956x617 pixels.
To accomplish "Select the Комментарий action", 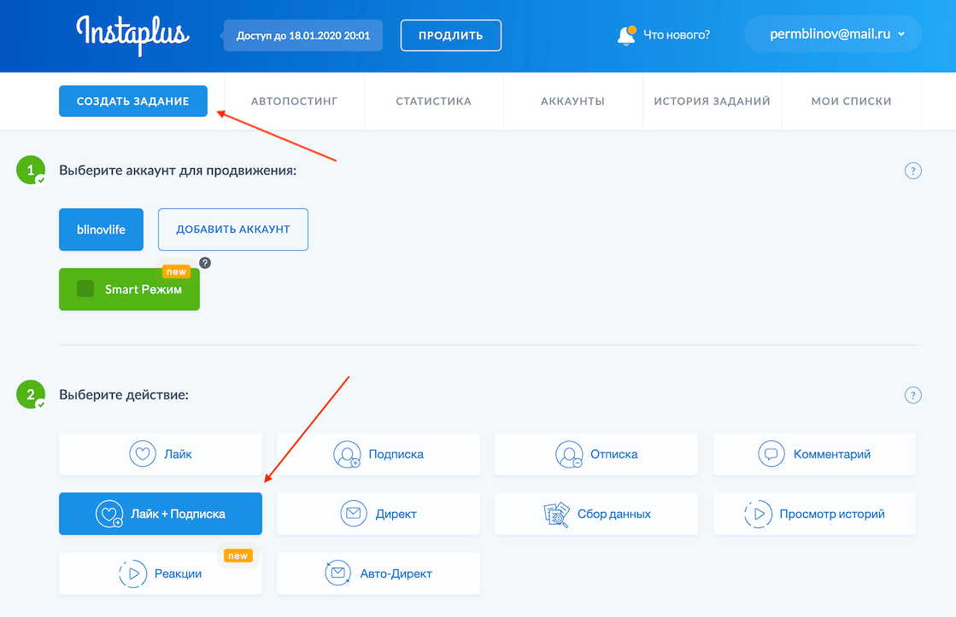I will coord(814,454).
